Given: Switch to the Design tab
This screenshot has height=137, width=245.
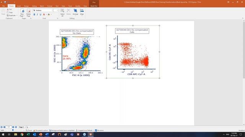Looking at the screenshot, I should [x=26, y=6].
